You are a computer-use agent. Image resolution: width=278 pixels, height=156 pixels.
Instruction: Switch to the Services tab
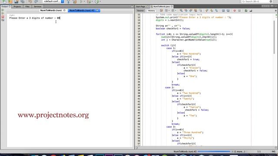tap(38, 6)
